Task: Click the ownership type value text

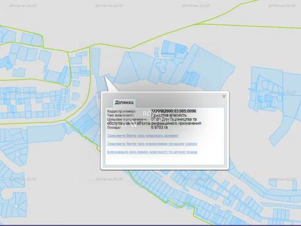Action: tap(169, 115)
